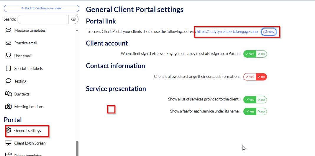Open Folder templates in Portal menu
Image resolution: width=315 pixels, height=156 pixels.
point(28,155)
